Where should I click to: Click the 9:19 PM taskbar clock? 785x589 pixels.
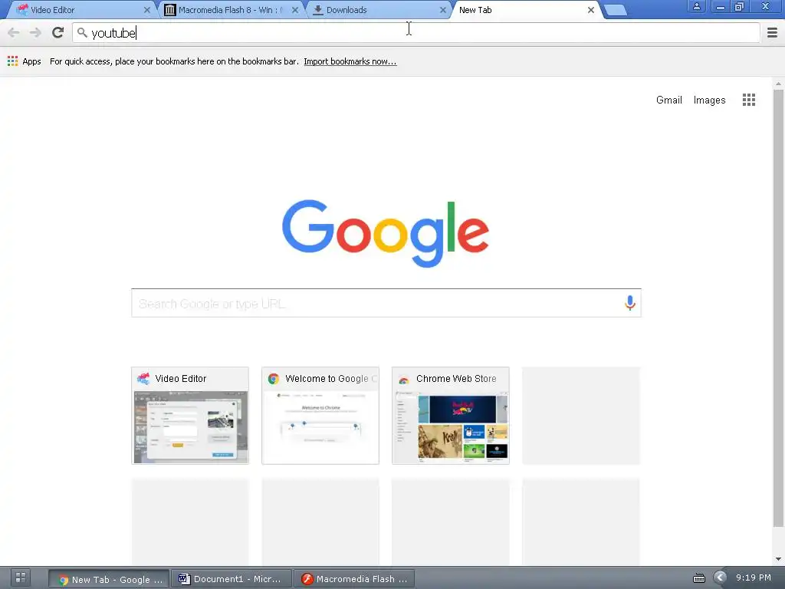[x=754, y=577]
